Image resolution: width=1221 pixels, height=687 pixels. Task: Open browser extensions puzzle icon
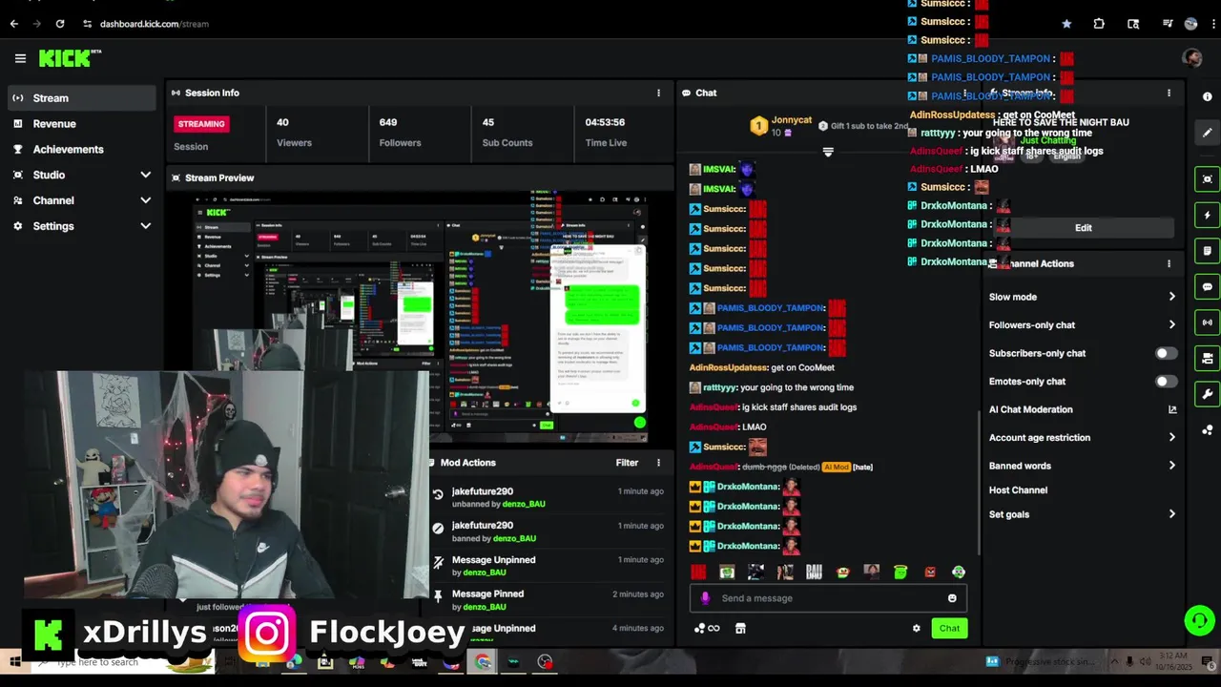point(1099,24)
